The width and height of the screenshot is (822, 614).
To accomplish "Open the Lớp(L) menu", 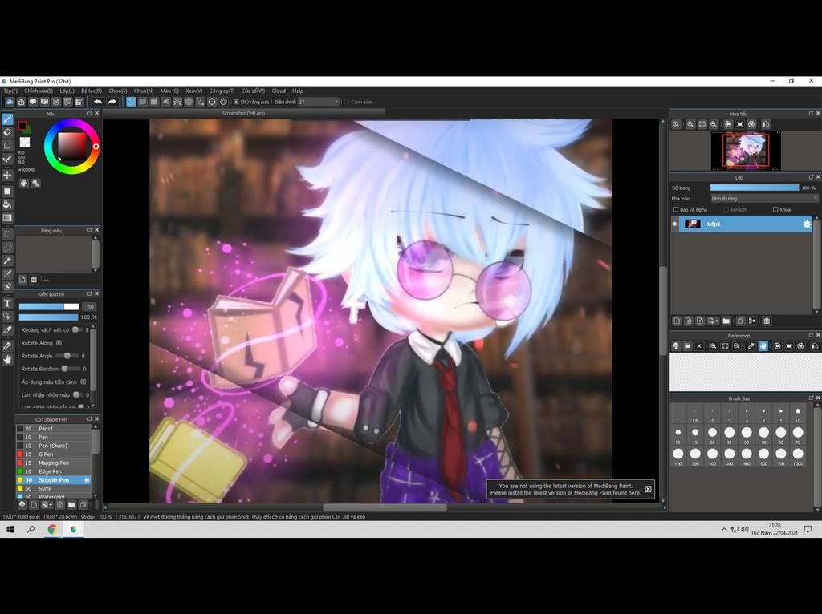I will click(67, 91).
